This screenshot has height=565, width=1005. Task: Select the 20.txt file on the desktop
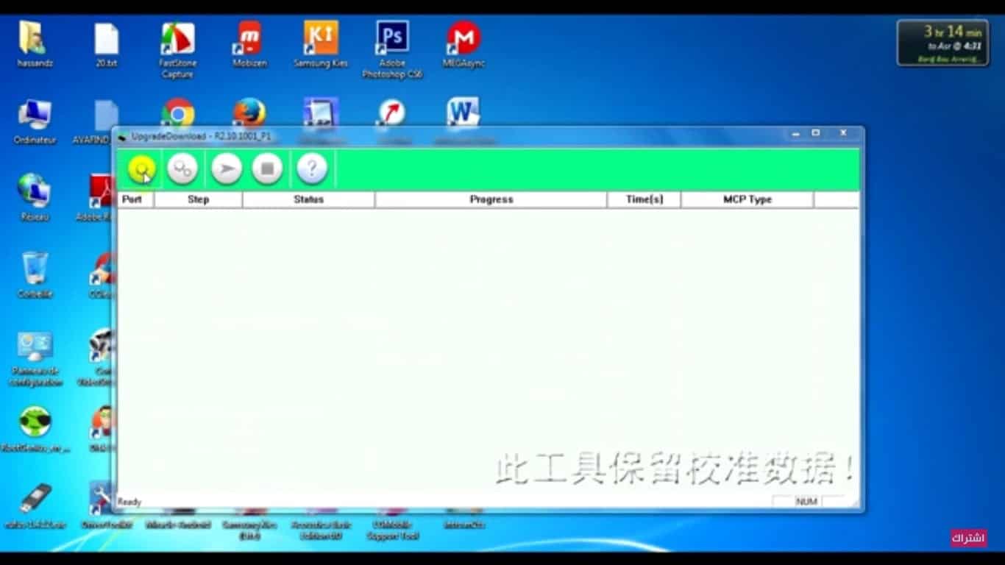[x=107, y=45]
